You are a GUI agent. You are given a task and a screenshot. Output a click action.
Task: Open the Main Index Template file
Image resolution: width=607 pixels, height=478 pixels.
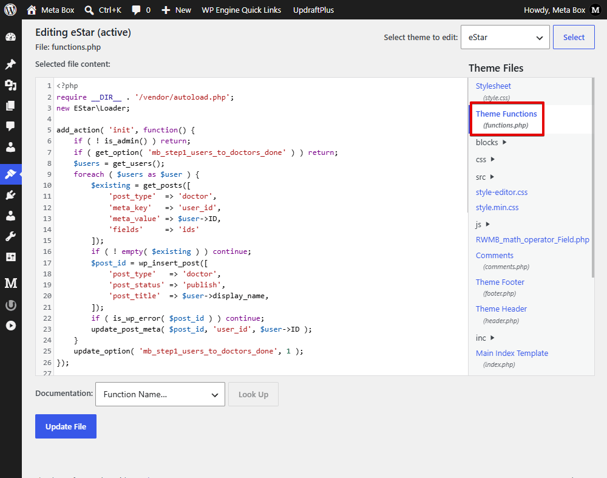(x=512, y=353)
